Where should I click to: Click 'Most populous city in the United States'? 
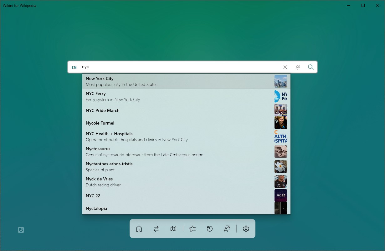(121, 84)
